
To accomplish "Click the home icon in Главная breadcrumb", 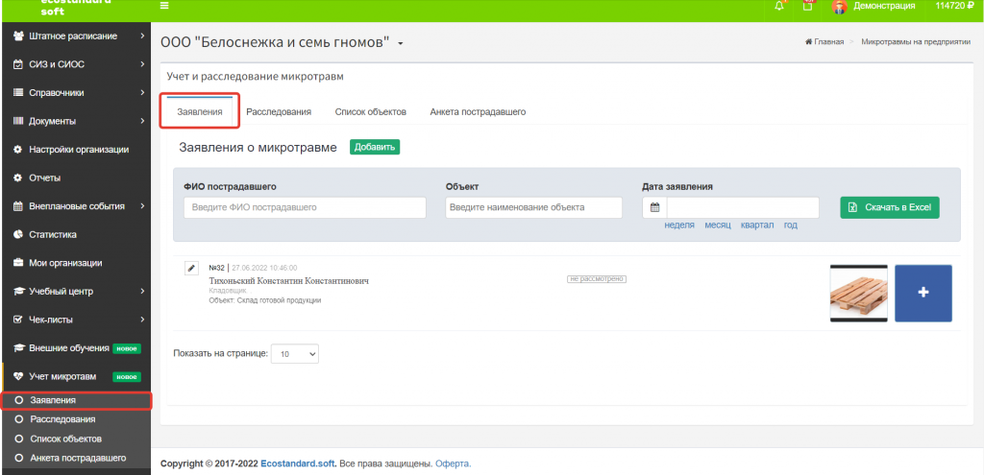I will pyautogui.click(x=809, y=42).
